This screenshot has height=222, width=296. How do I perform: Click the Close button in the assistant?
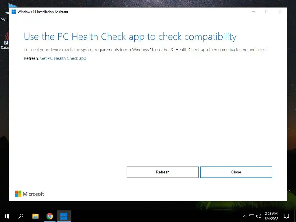click(x=236, y=172)
